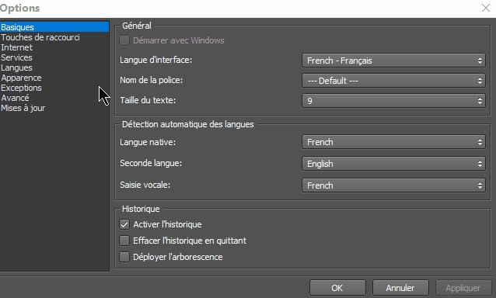Open the Langue d'interface dropdown

point(393,61)
